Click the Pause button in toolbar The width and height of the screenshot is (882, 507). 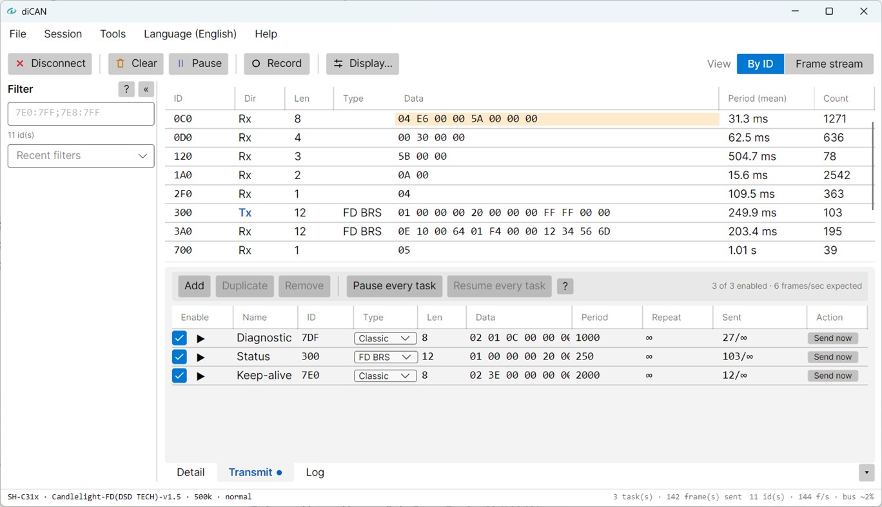point(199,64)
